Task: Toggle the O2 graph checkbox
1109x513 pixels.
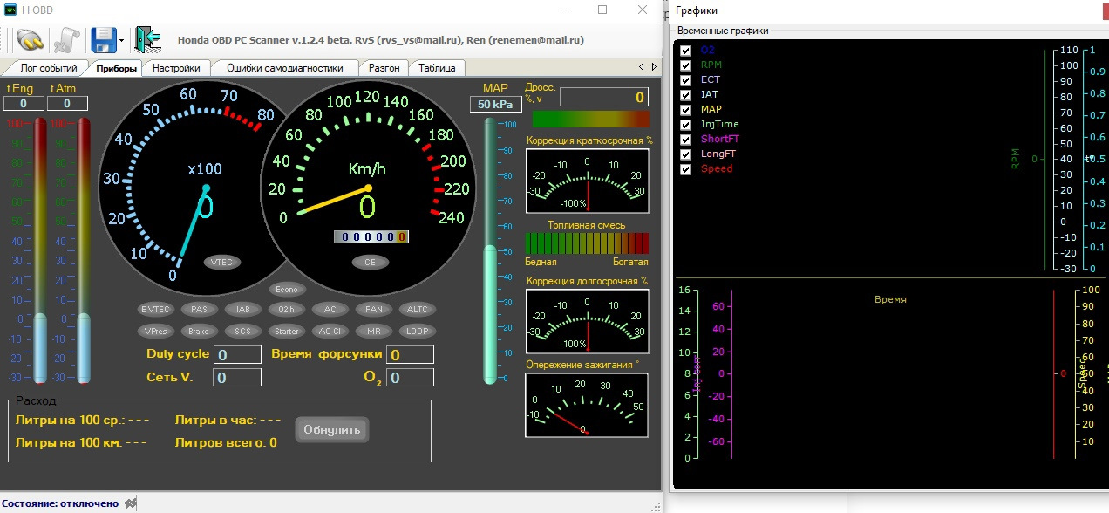Action: click(x=685, y=51)
